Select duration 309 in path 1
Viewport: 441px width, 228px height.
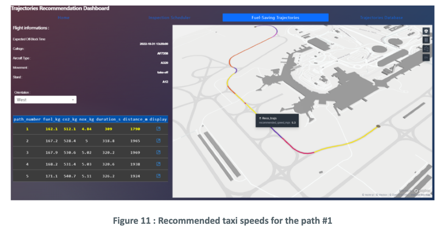[x=108, y=129]
